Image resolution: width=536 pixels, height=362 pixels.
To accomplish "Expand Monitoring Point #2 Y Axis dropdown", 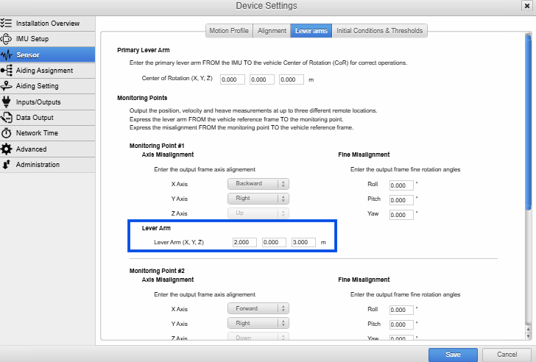I will [258, 323].
